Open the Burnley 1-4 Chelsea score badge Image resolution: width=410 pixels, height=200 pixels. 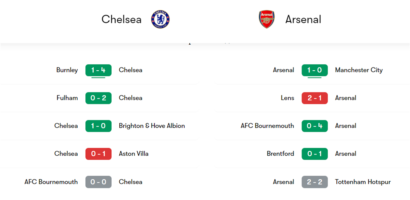pyautogui.click(x=98, y=70)
